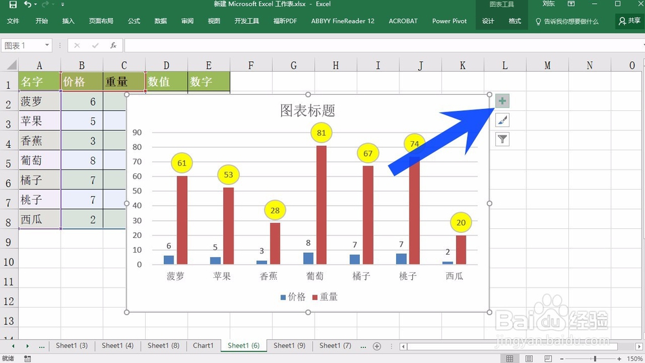Click next sheet navigation arrow
Viewport: 645px width, 363px height.
click(27, 346)
